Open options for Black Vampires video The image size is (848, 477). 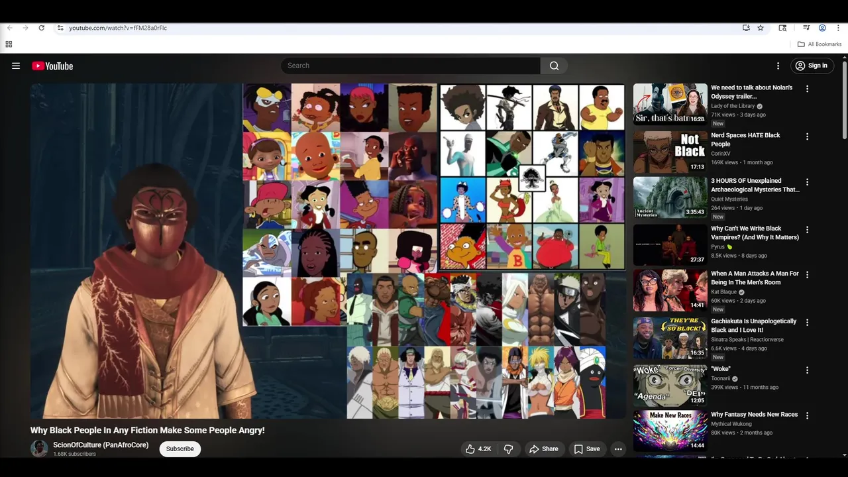point(807,229)
